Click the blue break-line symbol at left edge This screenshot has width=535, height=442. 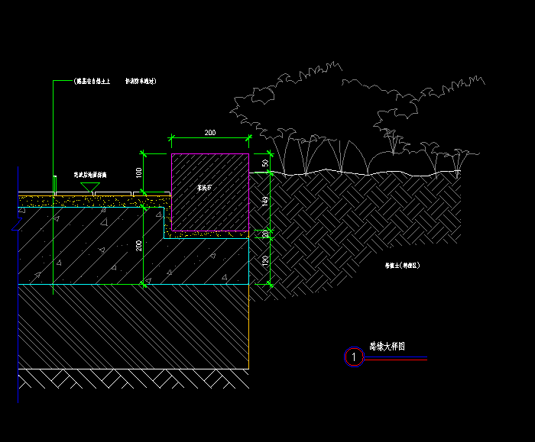tap(17, 224)
